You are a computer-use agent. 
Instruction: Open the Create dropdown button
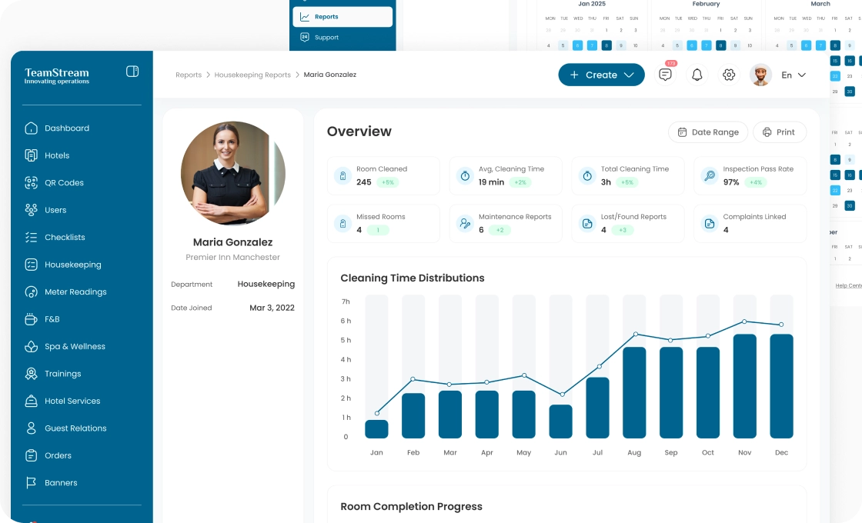coord(601,75)
